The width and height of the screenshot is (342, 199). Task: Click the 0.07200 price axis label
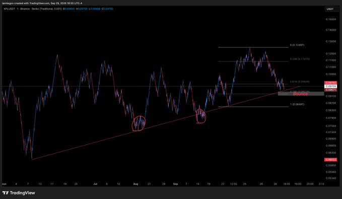[331, 132]
